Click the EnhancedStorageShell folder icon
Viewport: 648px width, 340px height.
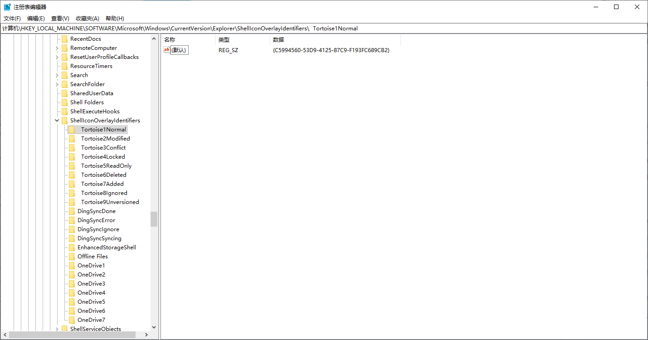point(72,248)
